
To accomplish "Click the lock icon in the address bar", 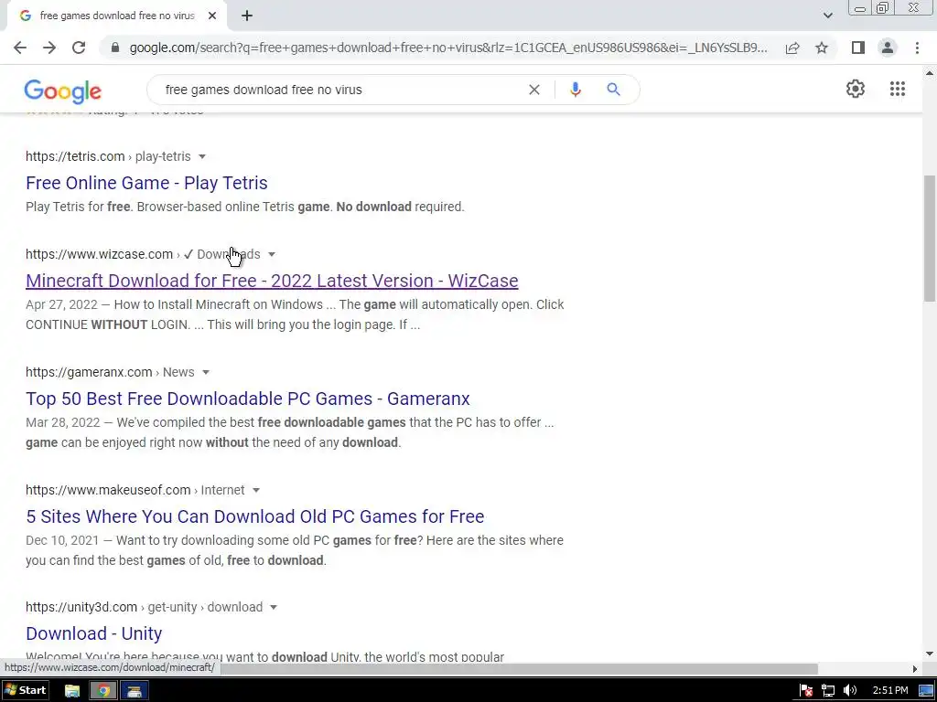I will [x=116, y=48].
